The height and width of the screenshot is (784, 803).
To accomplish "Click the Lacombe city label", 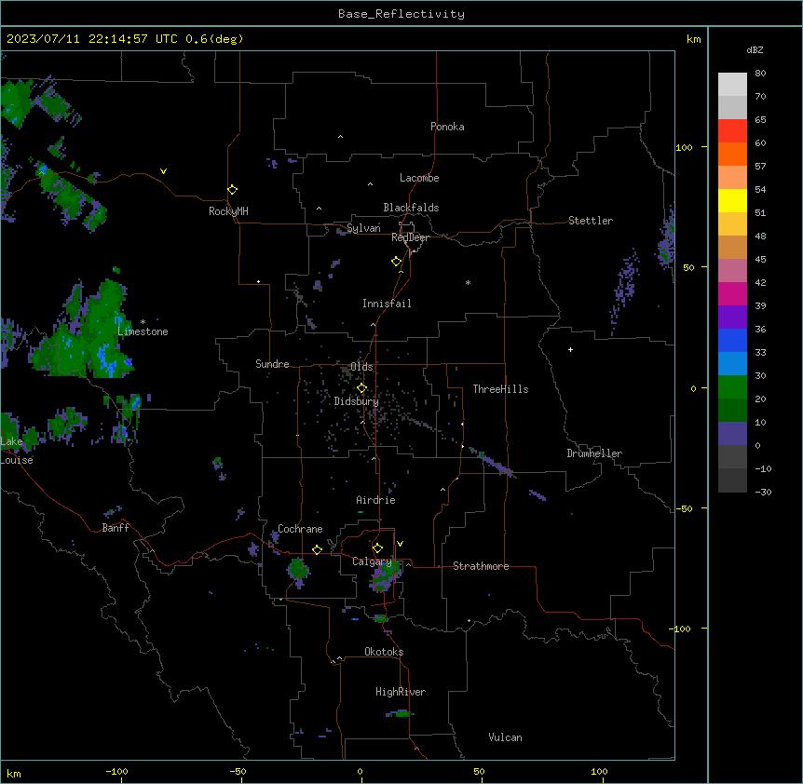I will (x=419, y=178).
